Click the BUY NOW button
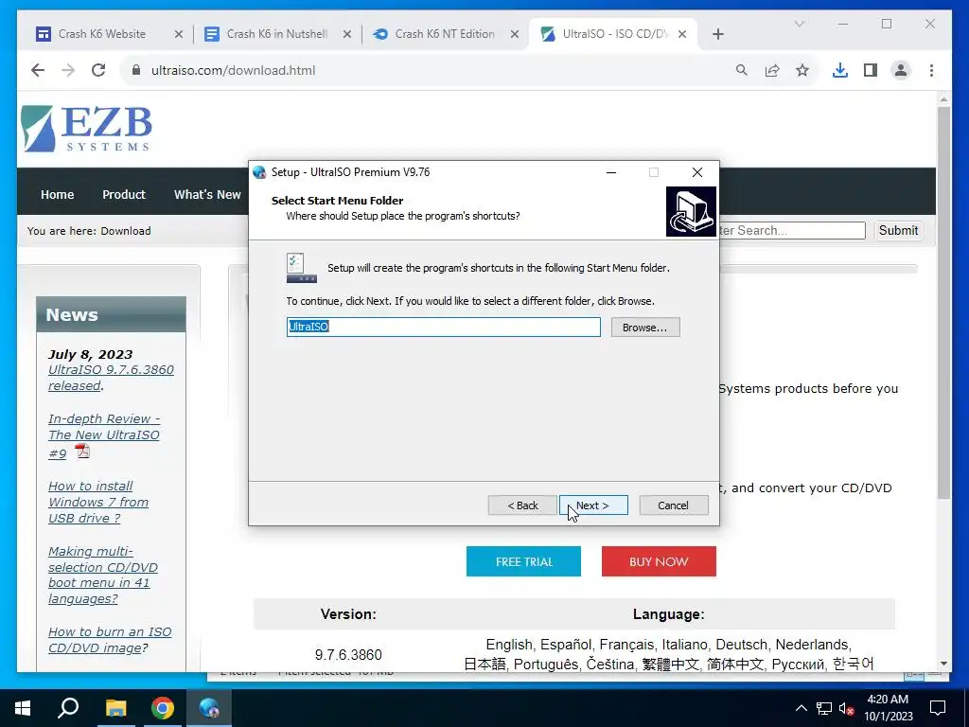Viewport: 969px width, 727px height. [x=659, y=561]
